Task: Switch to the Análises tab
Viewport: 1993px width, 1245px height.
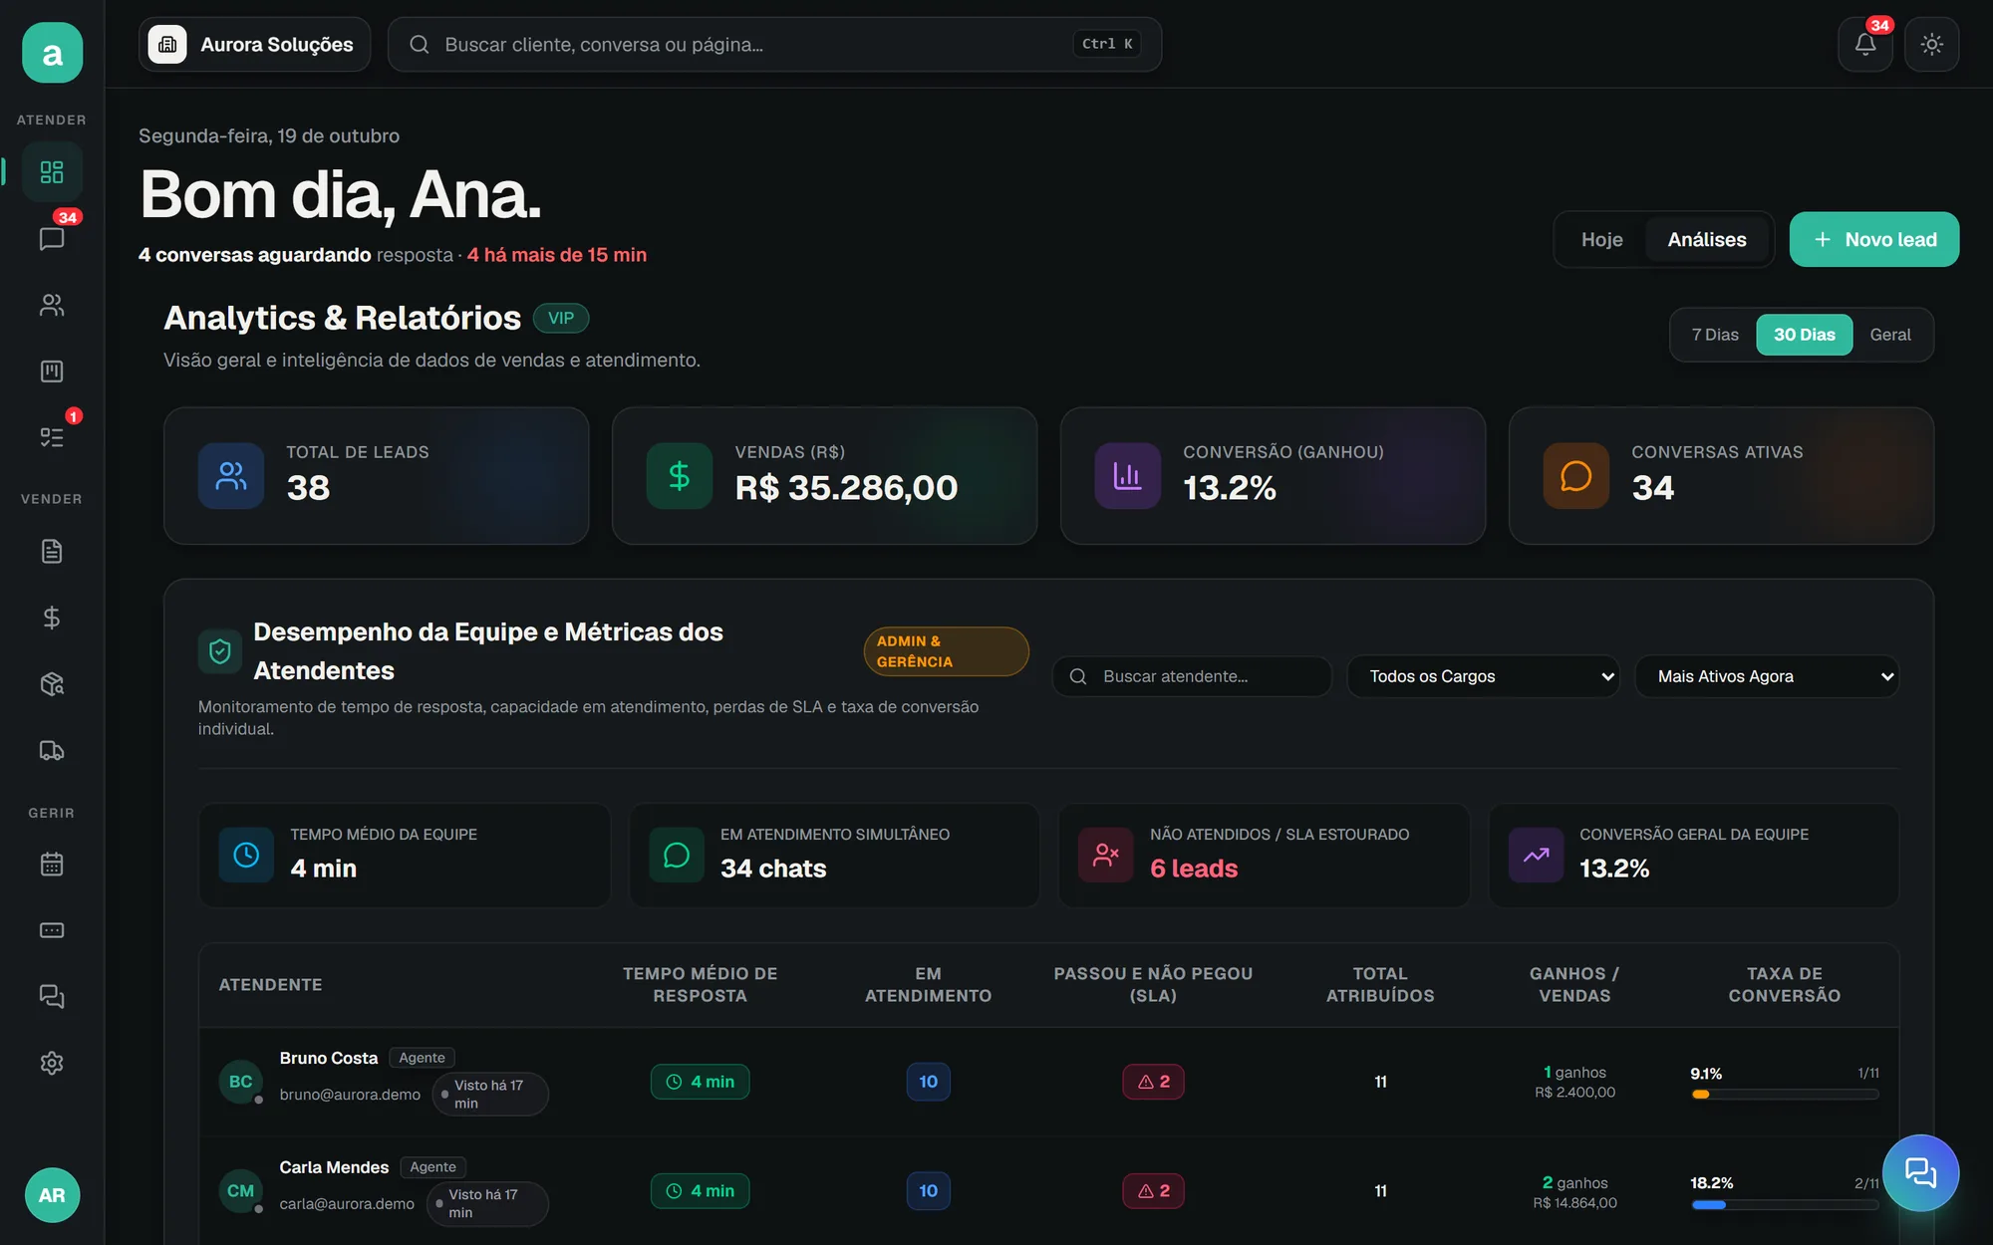Action: click(1707, 239)
